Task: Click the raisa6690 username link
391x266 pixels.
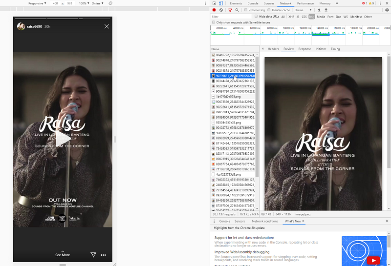Action: [x=34, y=26]
